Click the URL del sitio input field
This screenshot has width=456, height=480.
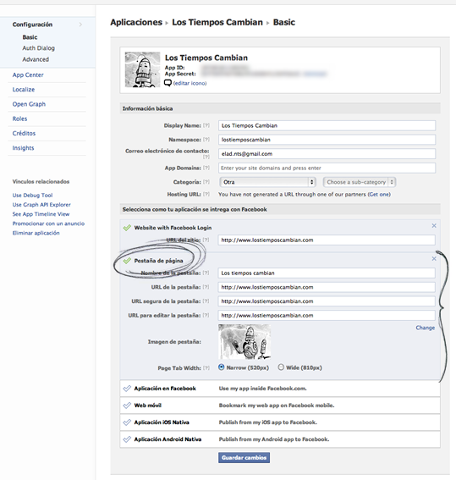[327, 240]
